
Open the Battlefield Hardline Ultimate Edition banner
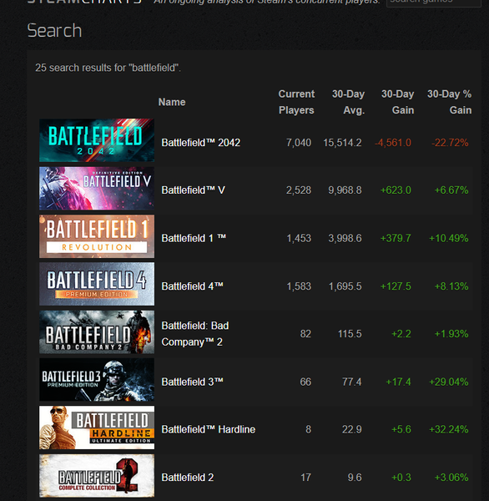point(97,428)
